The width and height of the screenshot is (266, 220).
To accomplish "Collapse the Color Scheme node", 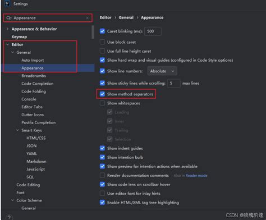I will coord(12,200).
